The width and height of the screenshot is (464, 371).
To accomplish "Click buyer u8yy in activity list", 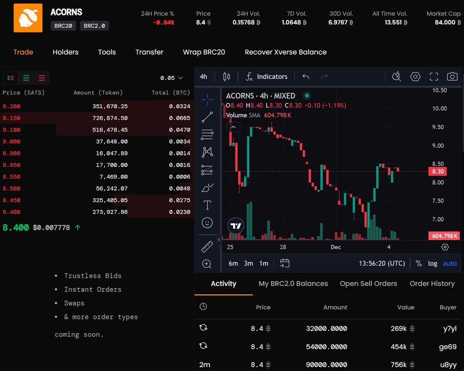I will pyautogui.click(x=448, y=364).
